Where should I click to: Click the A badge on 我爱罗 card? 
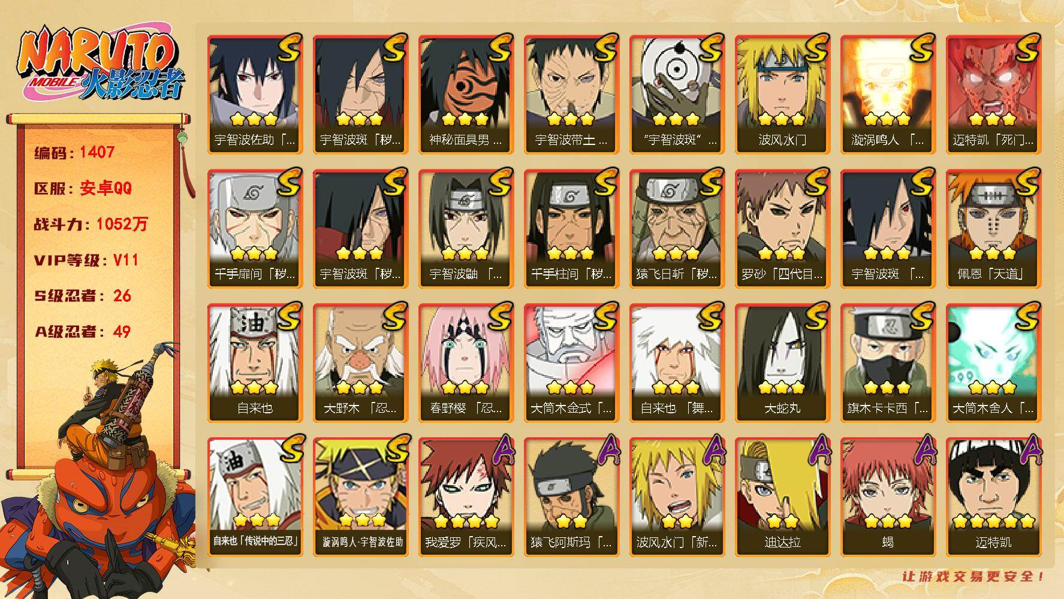(500, 450)
